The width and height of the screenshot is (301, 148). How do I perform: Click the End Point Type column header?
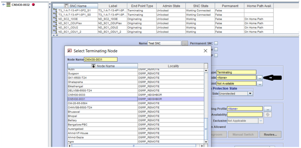pos(142,6)
